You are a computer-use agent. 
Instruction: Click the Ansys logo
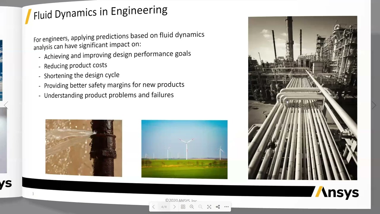(x=337, y=192)
